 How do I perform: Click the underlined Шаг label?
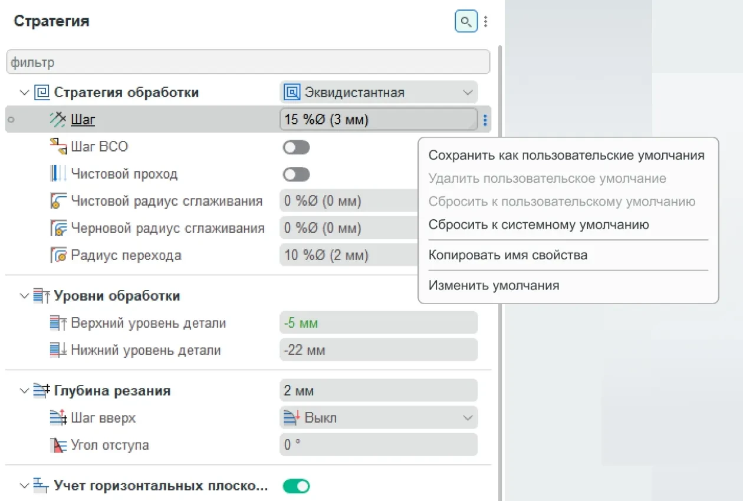[x=83, y=120]
